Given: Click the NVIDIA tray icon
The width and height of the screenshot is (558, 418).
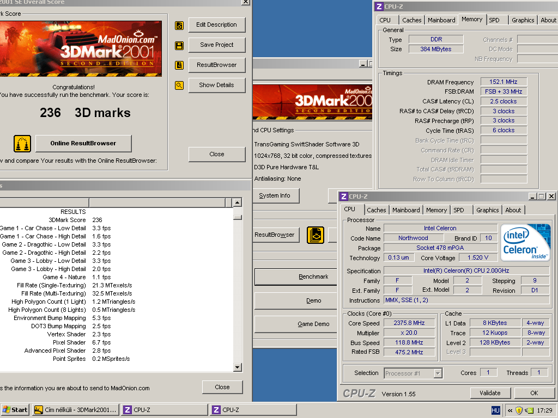Looking at the screenshot, I should tap(530, 410).
